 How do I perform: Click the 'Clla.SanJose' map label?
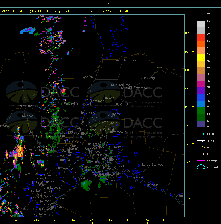coord(121,85)
